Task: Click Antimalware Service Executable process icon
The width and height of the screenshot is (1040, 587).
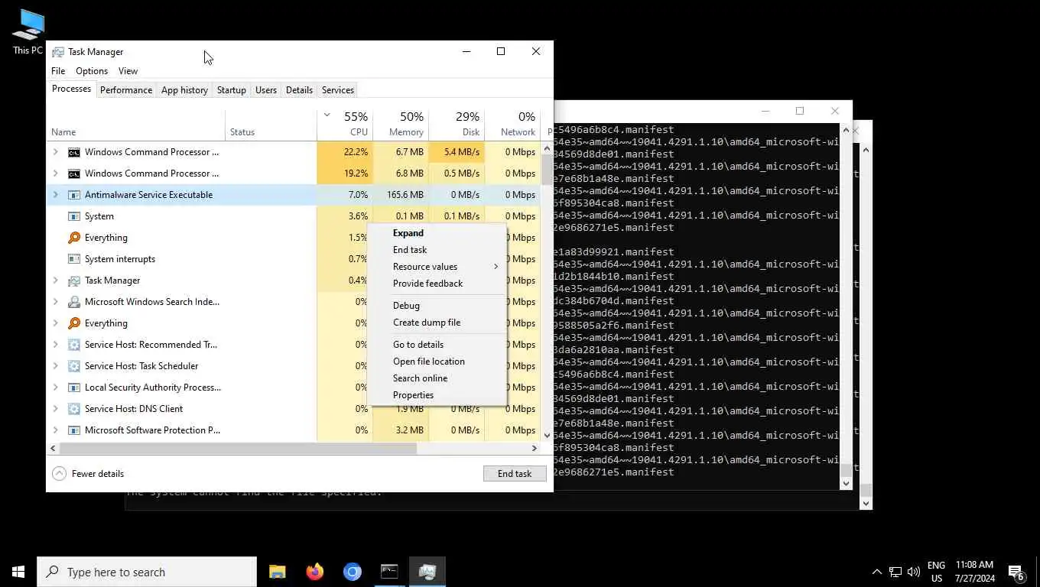Action: (x=74, y=195)
